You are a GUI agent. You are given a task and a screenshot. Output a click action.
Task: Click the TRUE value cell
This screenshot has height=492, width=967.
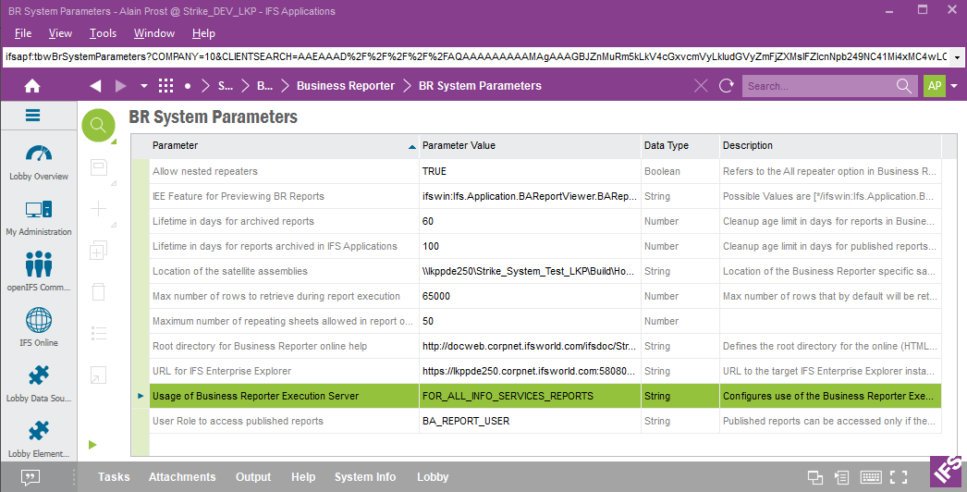click(x=531, y=171)
